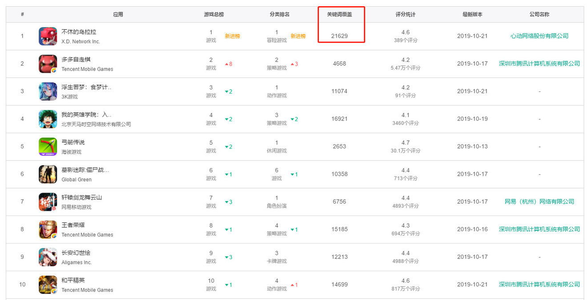
Task: Open the 幕影迷踪 zombie game icon
Action: 48,174
